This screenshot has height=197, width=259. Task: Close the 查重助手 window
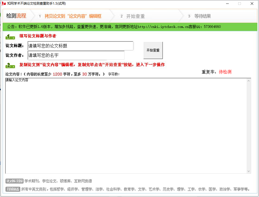252,4
